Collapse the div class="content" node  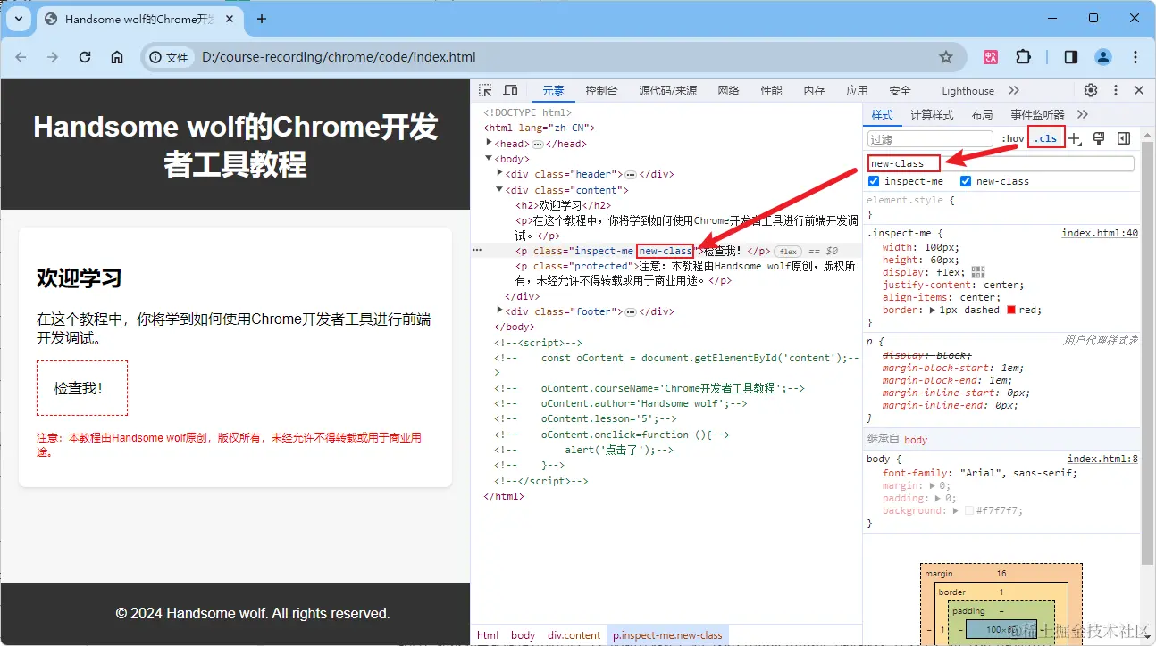(499, 190)
